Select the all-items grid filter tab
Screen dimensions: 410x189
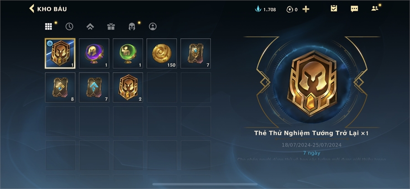tap(48, 26)
